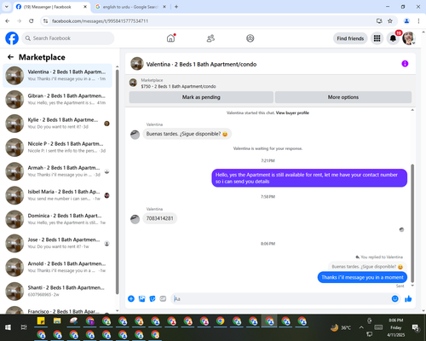Click the $750 Marketplace listing thumbnail

click(133, 83)
